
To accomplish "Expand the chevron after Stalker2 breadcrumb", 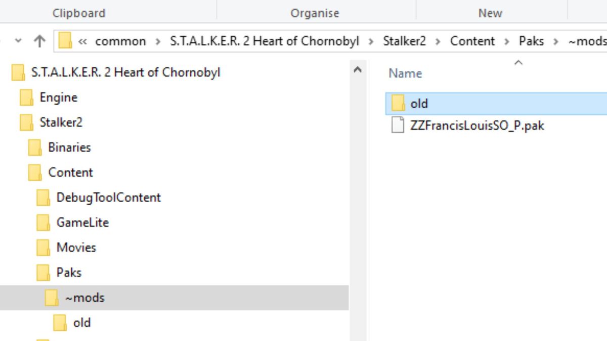I will coord(438,41).
